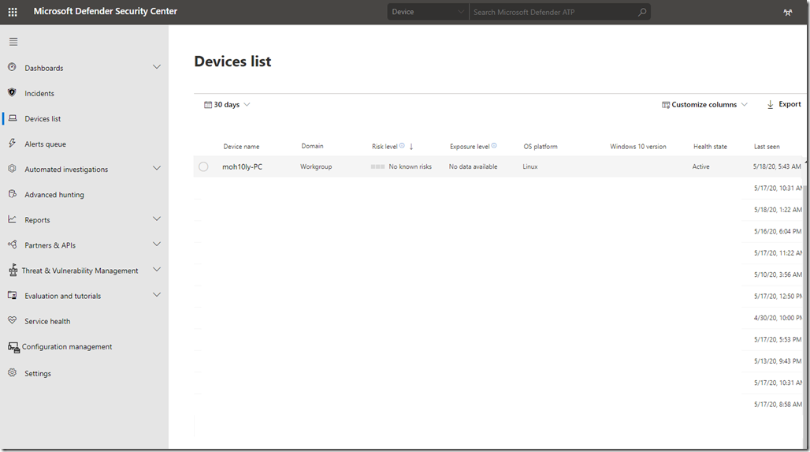
Task: Click the Partners & APIs icon
Action: point(13,245)
